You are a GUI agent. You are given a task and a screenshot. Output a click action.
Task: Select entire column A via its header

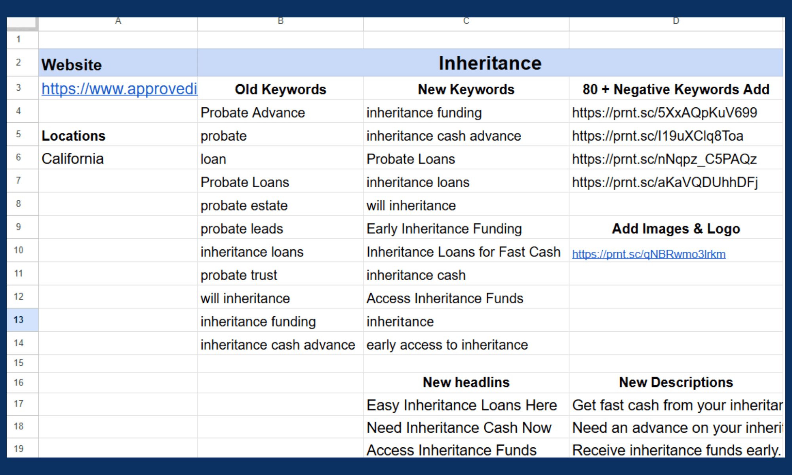click(x=118, y=23)
